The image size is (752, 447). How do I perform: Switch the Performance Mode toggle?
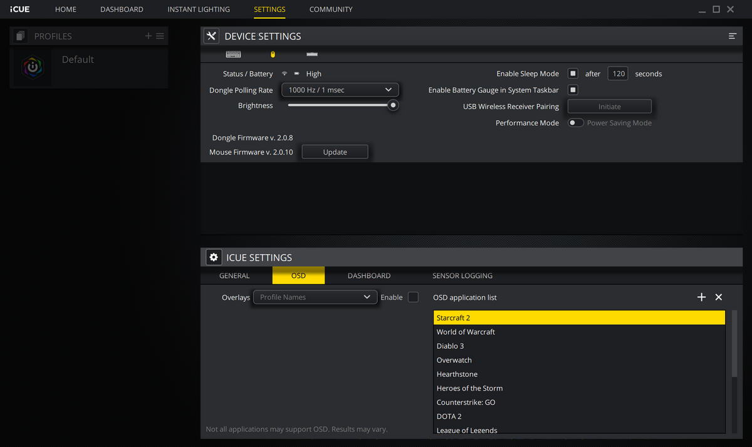click(x=575, y=123)
